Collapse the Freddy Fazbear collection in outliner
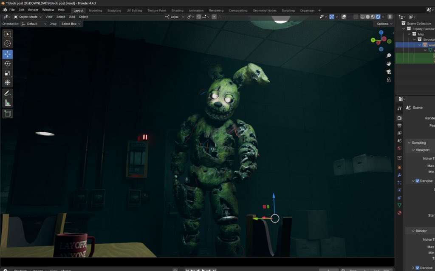The height and width of the screenshot is (271, 435). click(x=404, y=29)
